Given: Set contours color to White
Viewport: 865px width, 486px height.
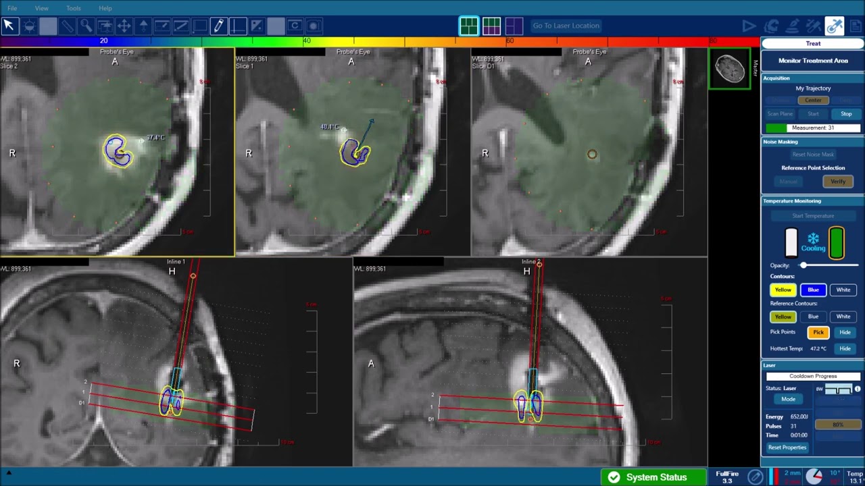Looking at the screenshot, I should click(x=843, y=290).
